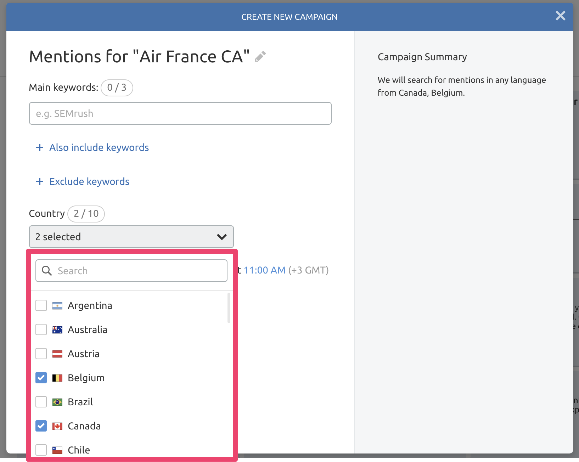This screenshot has width=579, height=462.
Task: Click the Chile flag icon
Action: pos(57,450)
